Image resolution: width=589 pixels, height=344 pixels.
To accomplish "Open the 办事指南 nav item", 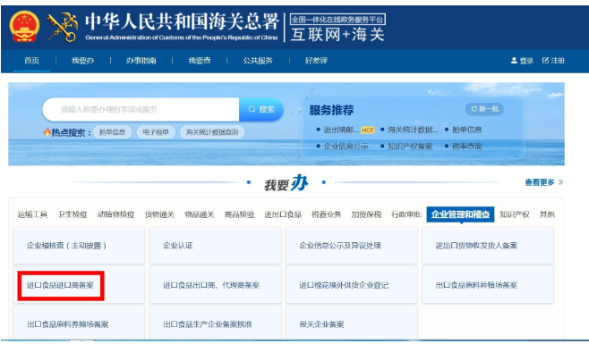I will 141,61.
